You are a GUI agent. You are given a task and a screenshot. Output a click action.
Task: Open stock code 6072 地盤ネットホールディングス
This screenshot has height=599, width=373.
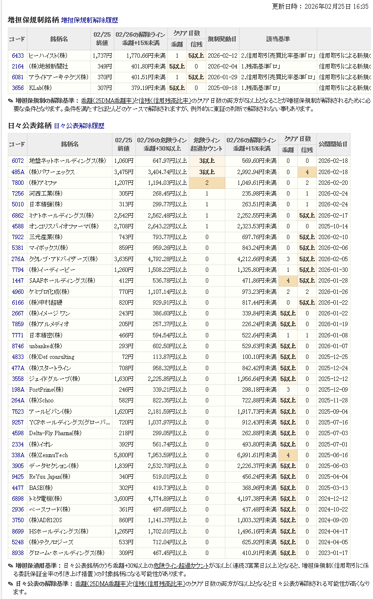click(x=18, y=161)
